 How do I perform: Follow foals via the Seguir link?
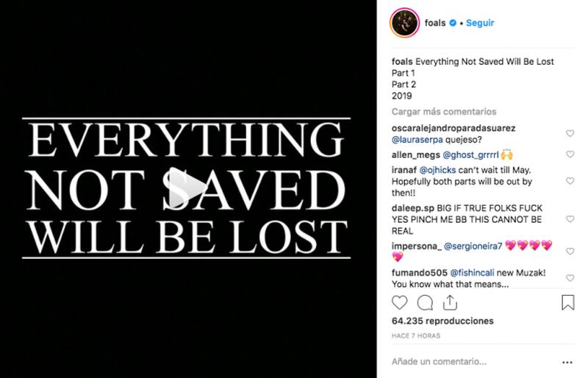(480, 23)
